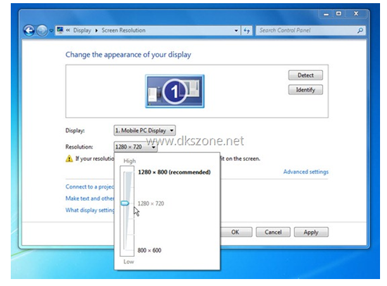Viewport: 387px width, 286px height.
Task: Click the Forward navigation arrow
Action: pos(42,31)
